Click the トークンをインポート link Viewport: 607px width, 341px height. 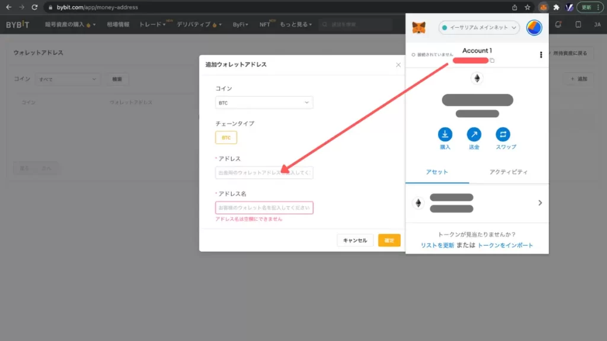click(505, 245)
